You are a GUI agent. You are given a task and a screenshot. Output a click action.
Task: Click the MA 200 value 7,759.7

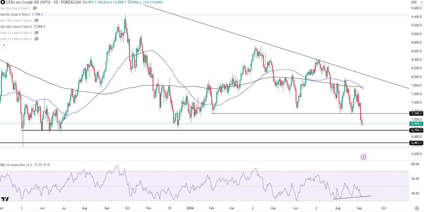tap(40, 27)
